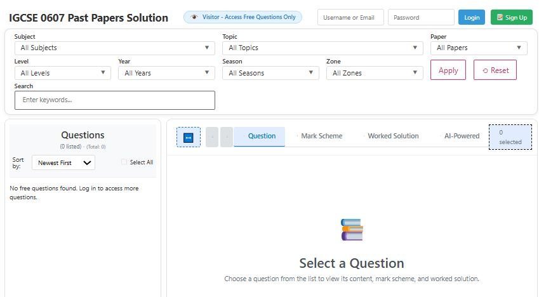Tick the Select All checkbox

tap(124, 162)
